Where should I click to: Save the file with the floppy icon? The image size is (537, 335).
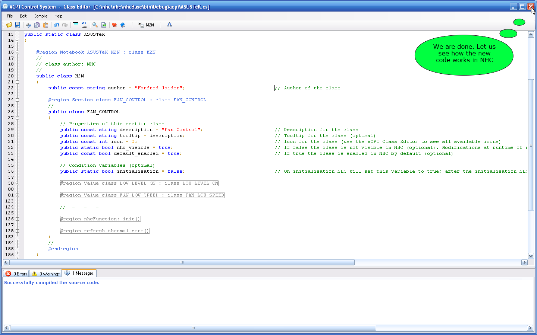point(18,25)
